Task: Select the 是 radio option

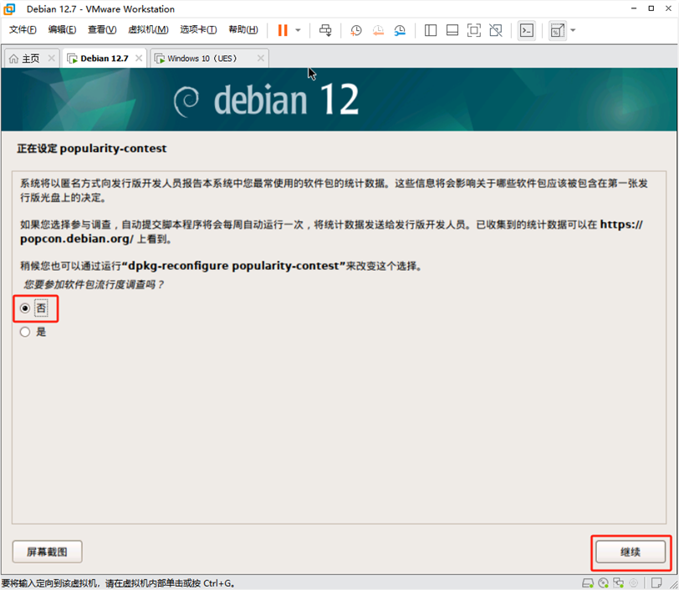Action: 25,332
